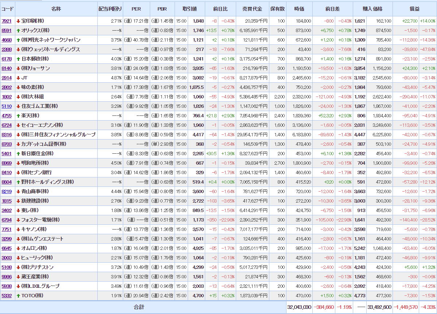This screenshot has width=437, height=314.
Task: Open the 2388 stock code link
Action: pyautogui.click(x=7, y=50)
